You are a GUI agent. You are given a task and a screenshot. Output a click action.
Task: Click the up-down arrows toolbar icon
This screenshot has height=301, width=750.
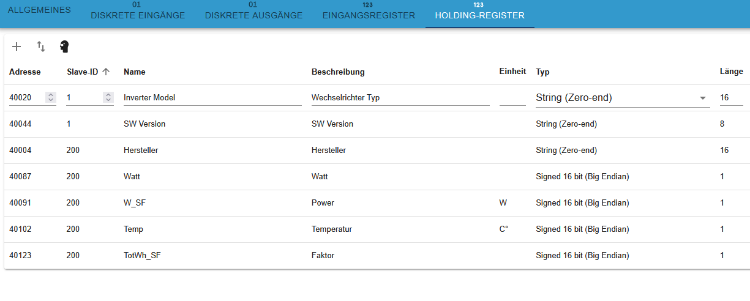pos(41,46)
